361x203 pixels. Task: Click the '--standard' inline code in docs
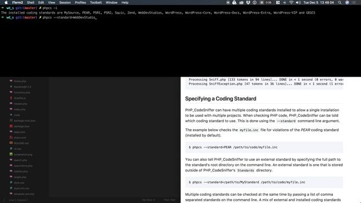click(286, 121)
